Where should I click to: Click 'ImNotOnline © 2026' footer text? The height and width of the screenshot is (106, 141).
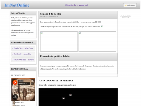click(125, 16)
